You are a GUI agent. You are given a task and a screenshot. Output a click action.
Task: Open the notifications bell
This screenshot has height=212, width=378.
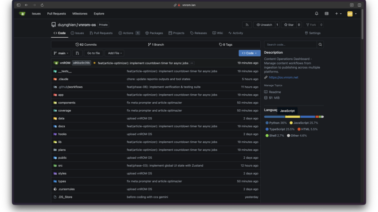pos(317,14)
